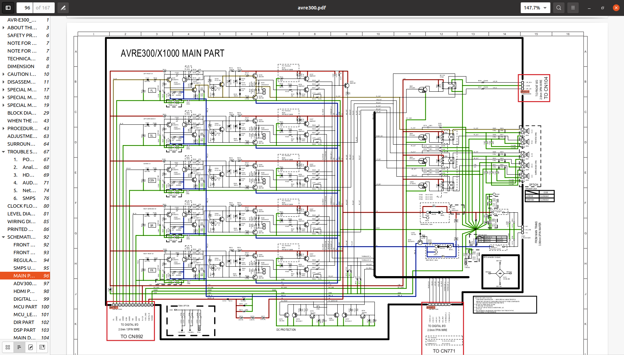Click the DC PROTECTION label
This screenshot has height=355, width=624.
point(286,330)
